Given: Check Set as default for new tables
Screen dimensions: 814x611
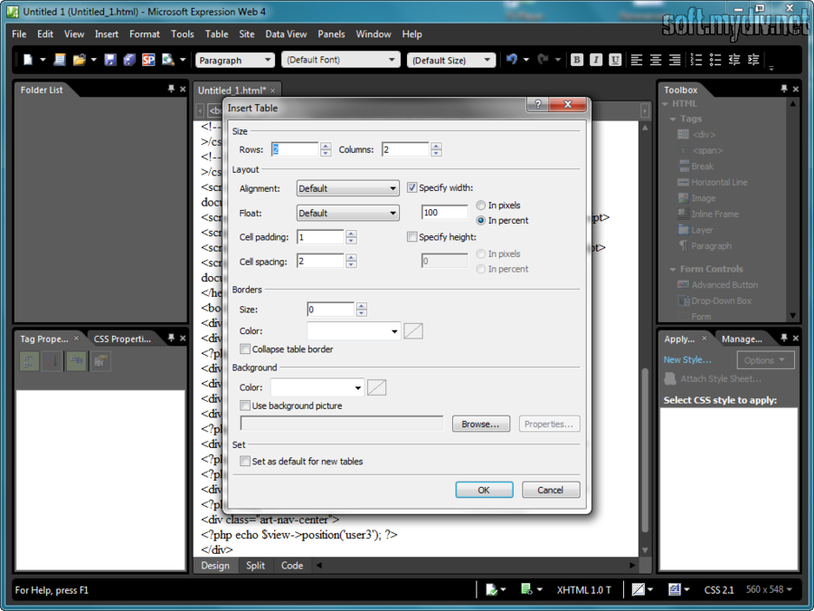Looking at the screenshot, I should pos(245,462).
